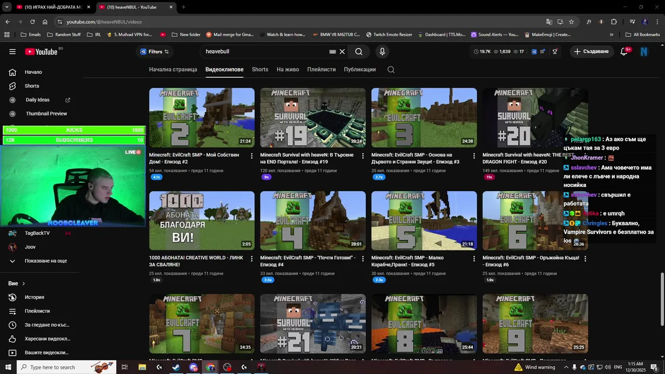Open the На живо tab

(288, 69)
